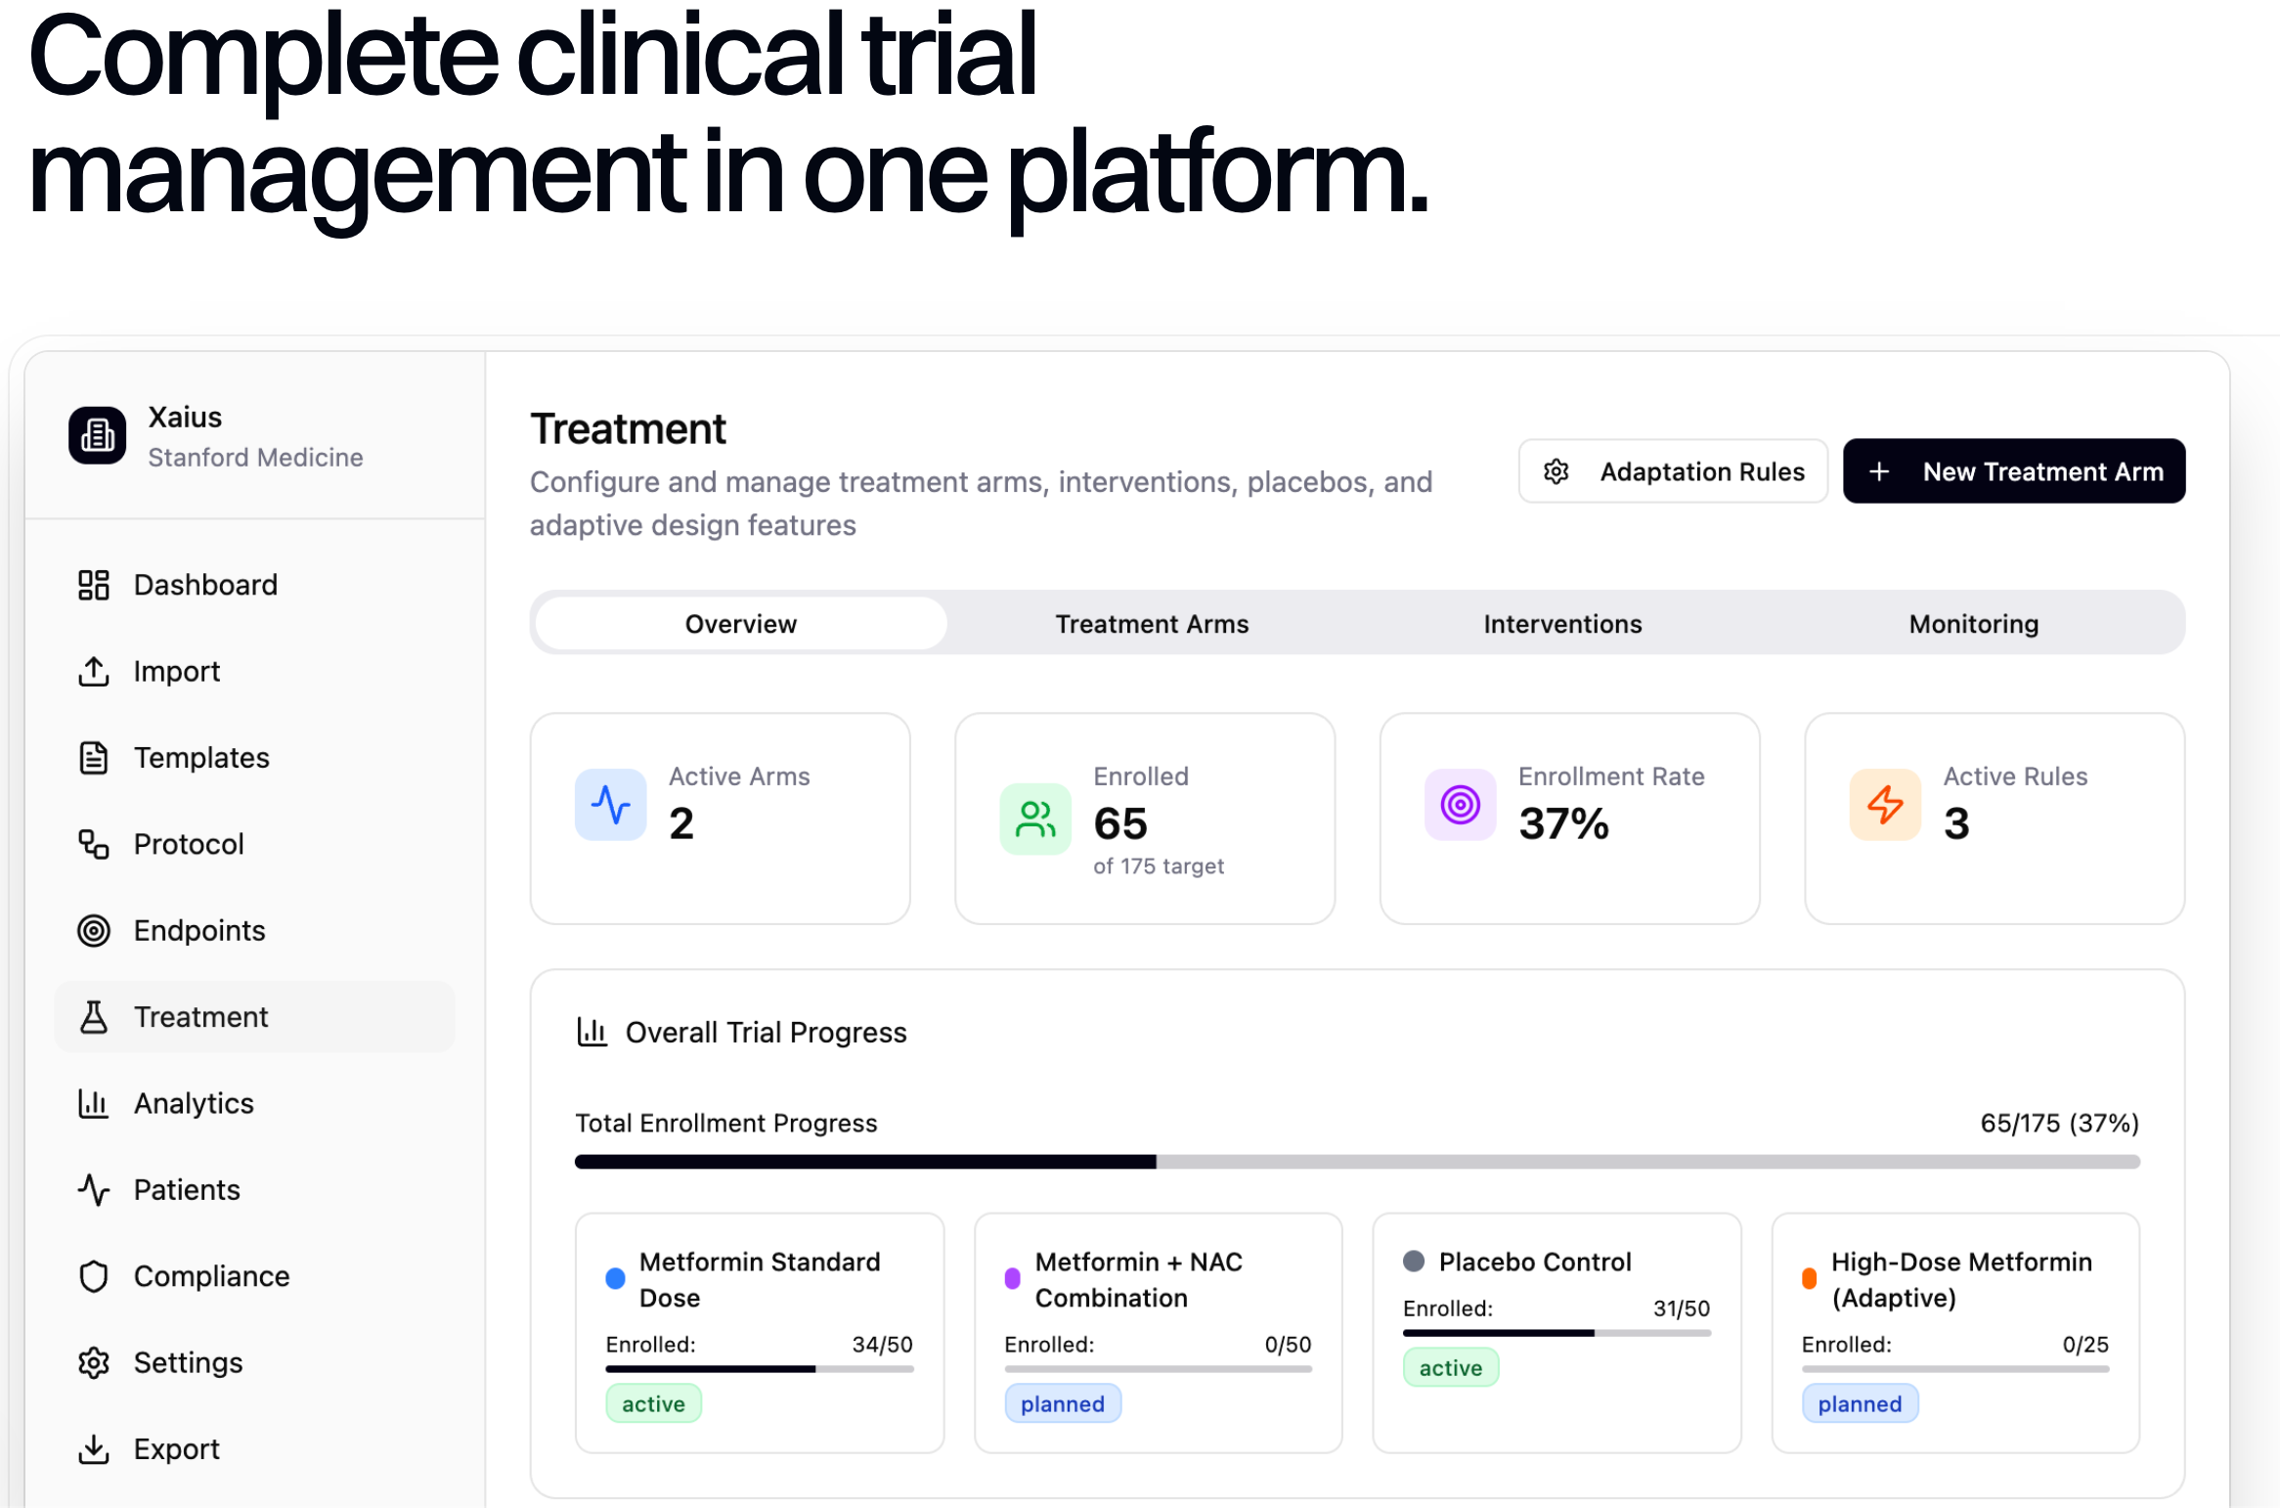Click the Xaius organization building icon
Image resolution: width=2280 pixels, height=1508 pixels.
click(97, 435)
